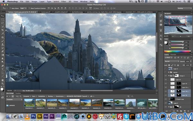Click the red R slider in Color panel
This screenshot has width=193, height=121.
pyautogui.click(x=177, y=42)
